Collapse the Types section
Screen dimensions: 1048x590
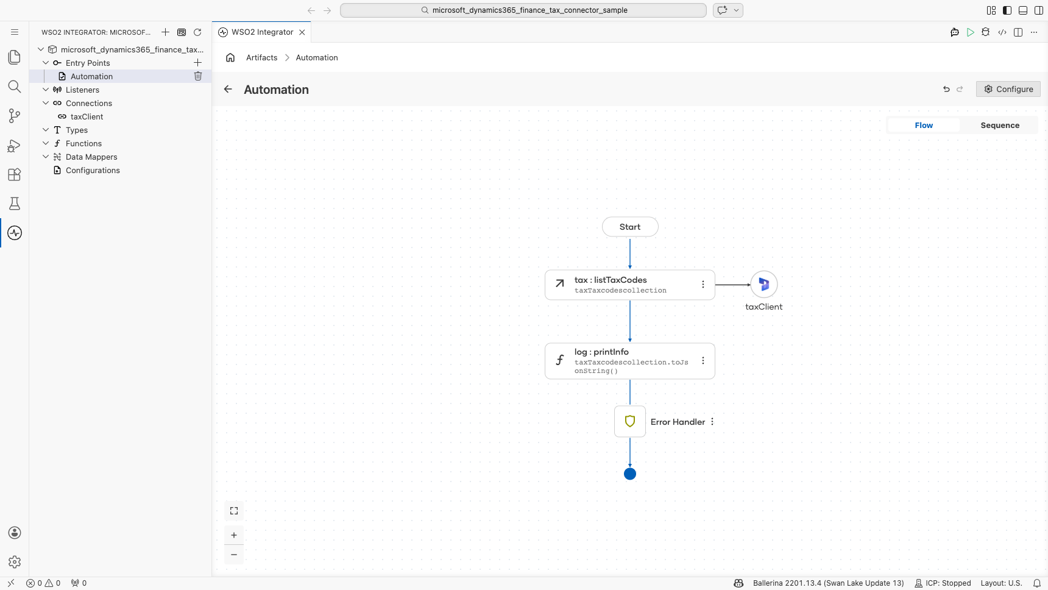(46, 130)
